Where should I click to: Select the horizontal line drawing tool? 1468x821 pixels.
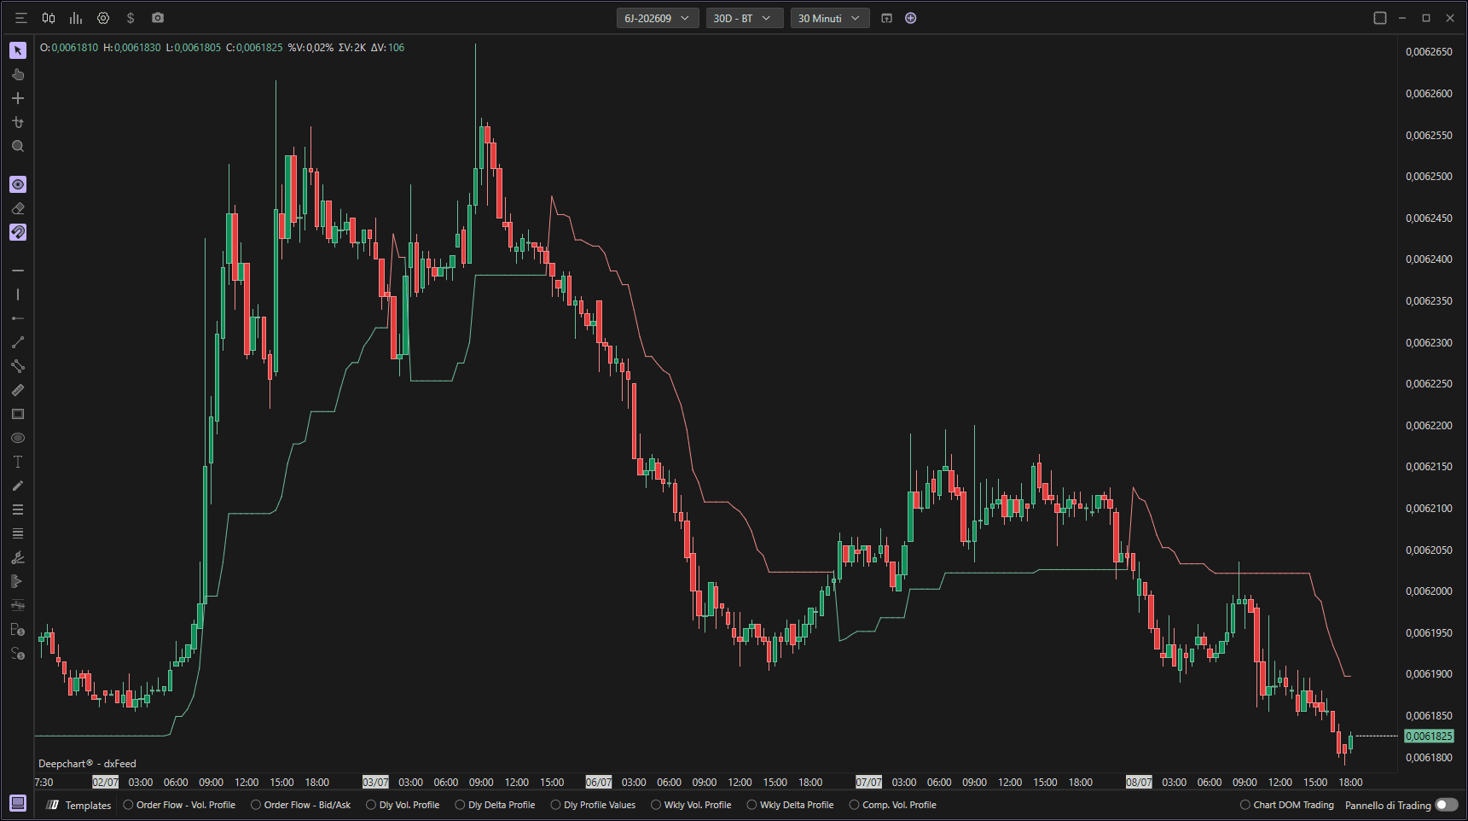tap(18, 271)
